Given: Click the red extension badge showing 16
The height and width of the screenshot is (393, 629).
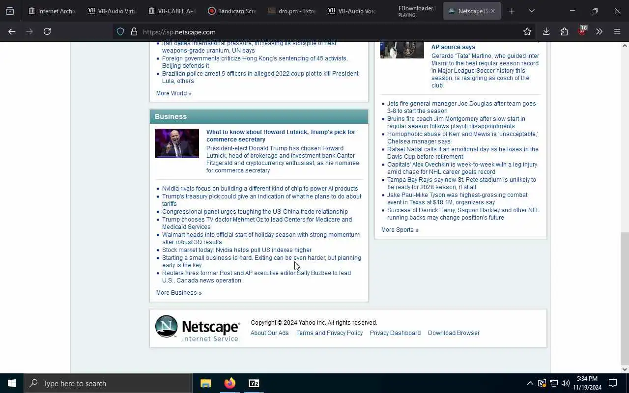Looking at the screenshot, I should (x=582, y=30).
